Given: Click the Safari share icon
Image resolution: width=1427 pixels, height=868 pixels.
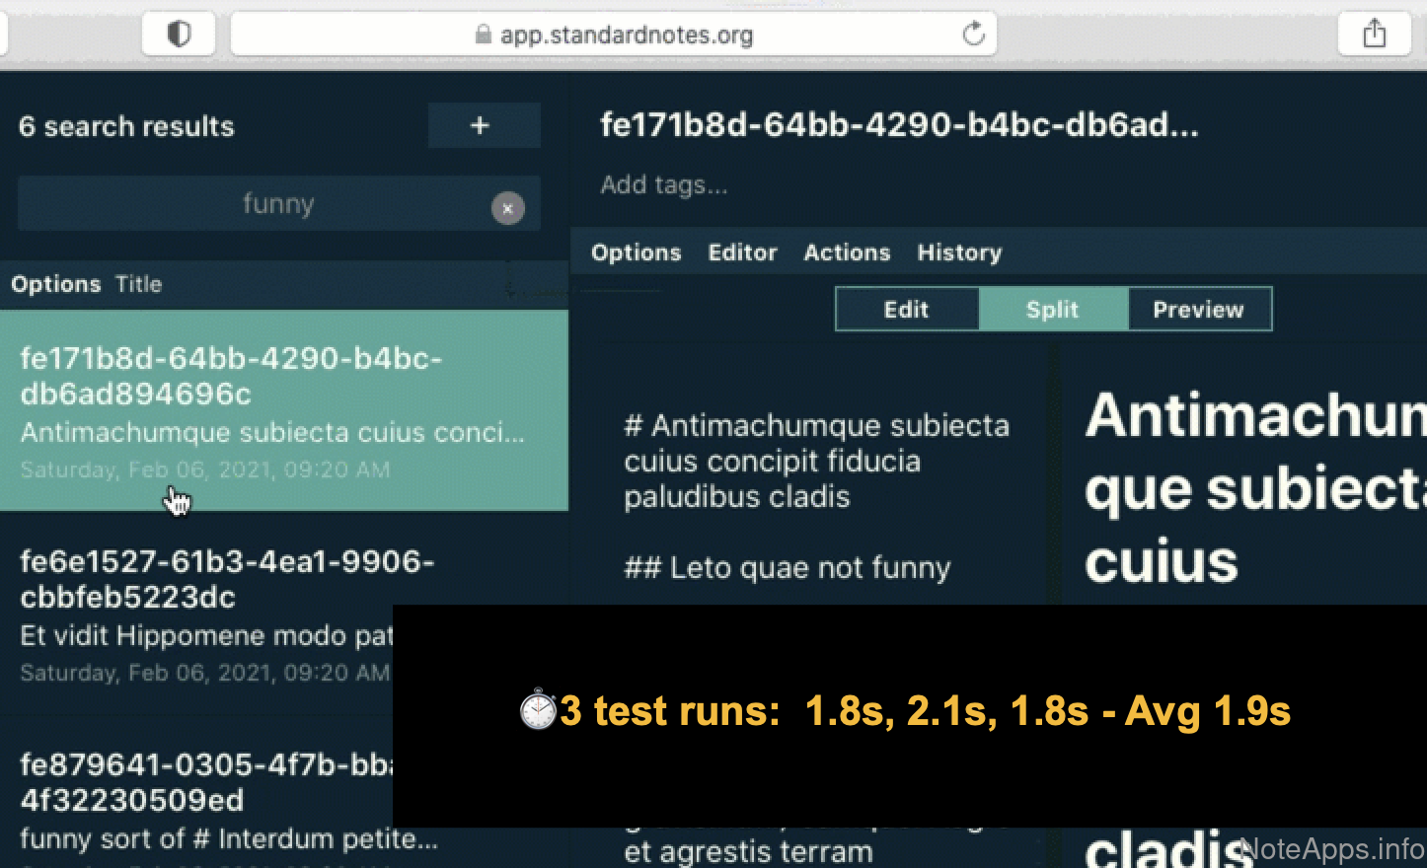Looking at the screenshot, I should tap(1374, 35).
